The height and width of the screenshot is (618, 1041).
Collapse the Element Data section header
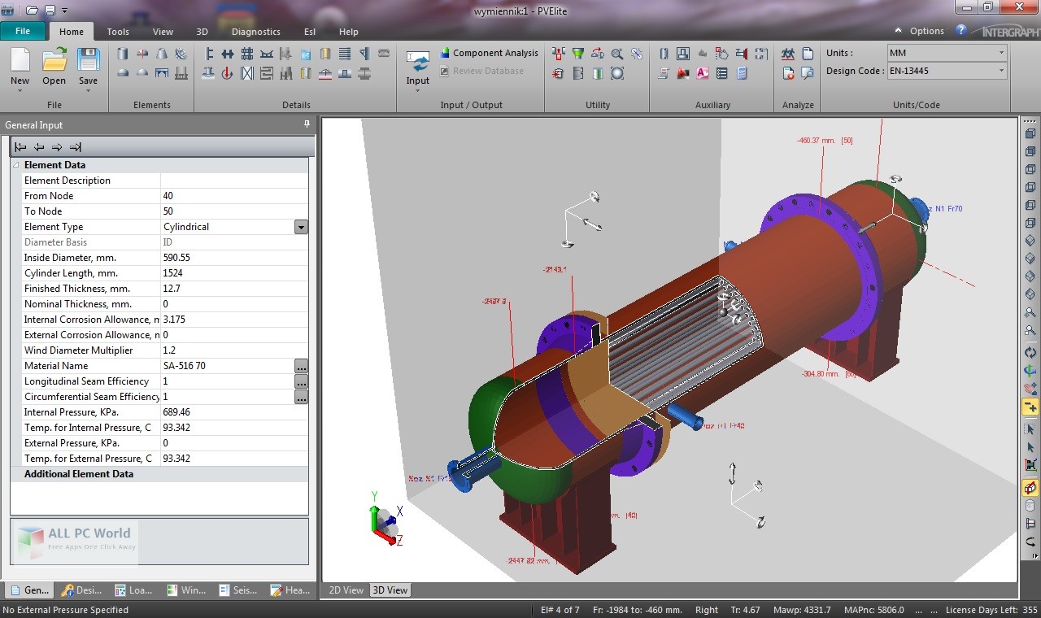16,164
